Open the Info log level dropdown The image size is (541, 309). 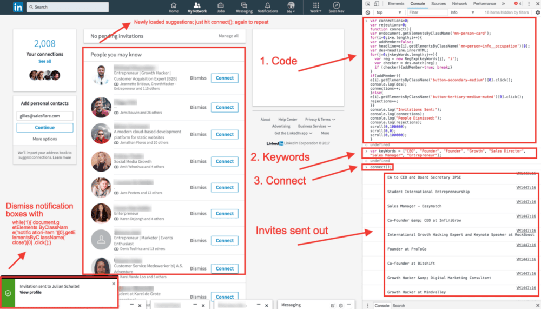(462, 12)
